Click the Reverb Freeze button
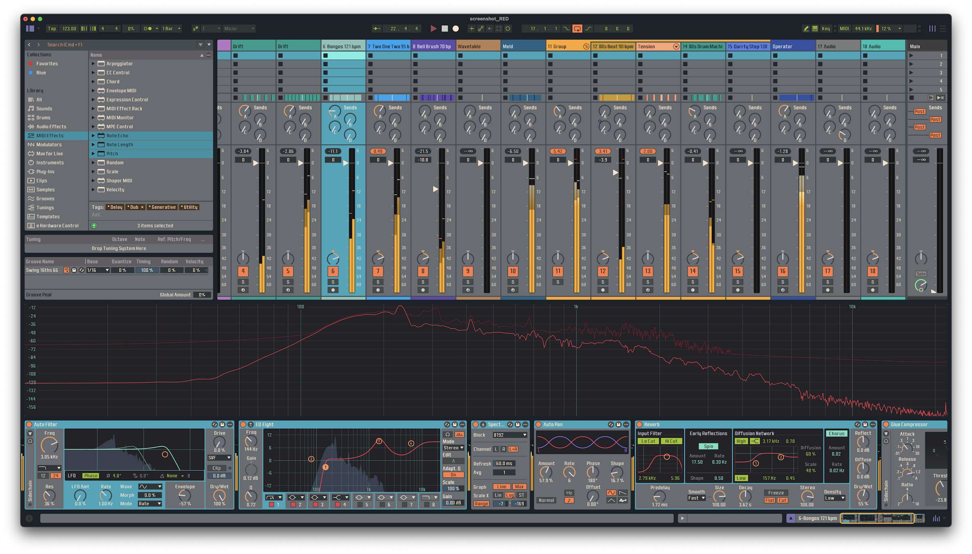 [776, 493]
